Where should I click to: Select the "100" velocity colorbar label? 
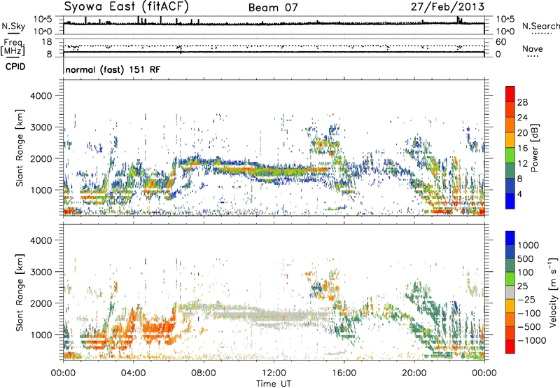point(526,272)
